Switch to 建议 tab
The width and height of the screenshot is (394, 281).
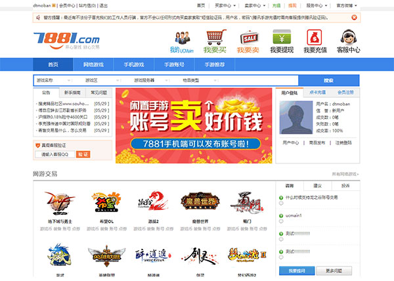click(318, 186)
